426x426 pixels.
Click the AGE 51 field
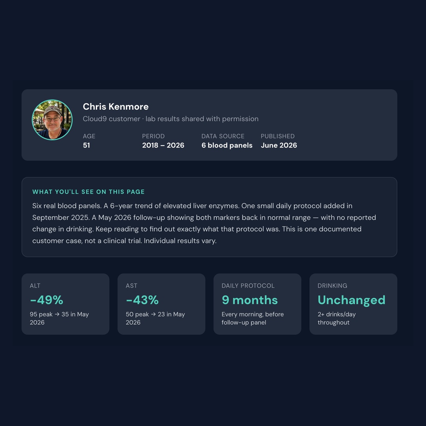pos(89,141)
